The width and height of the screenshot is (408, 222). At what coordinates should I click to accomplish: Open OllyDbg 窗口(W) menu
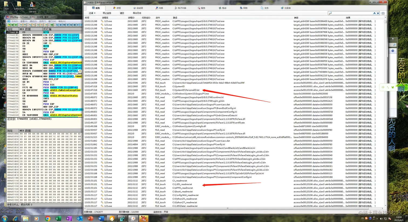(52, 21)
